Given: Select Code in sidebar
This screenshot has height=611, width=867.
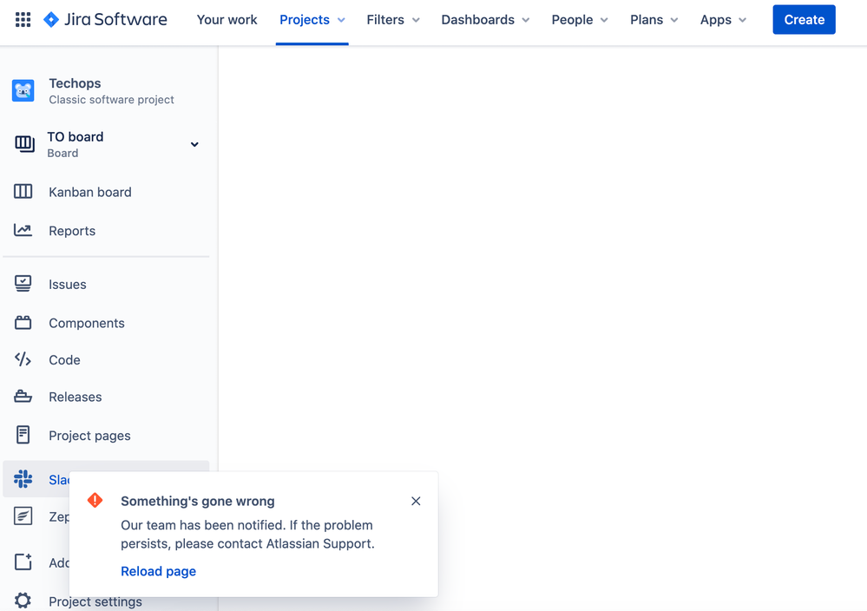Looking at the screenshot, I should (x=65, y=360).
